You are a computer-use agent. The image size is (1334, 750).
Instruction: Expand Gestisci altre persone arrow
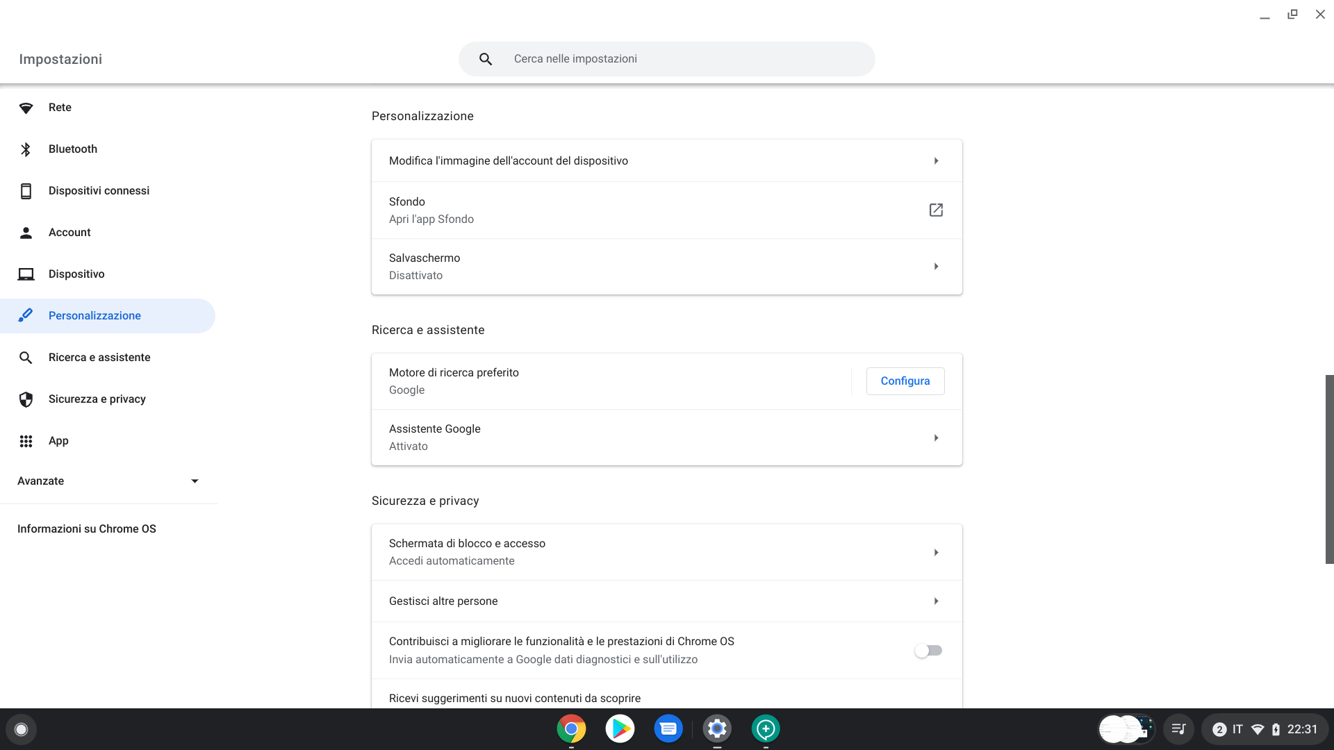936,601
